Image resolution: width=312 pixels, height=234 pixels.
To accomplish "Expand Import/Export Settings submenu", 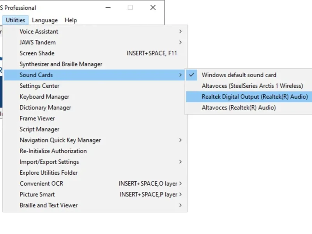I will [x=49, y=162].
